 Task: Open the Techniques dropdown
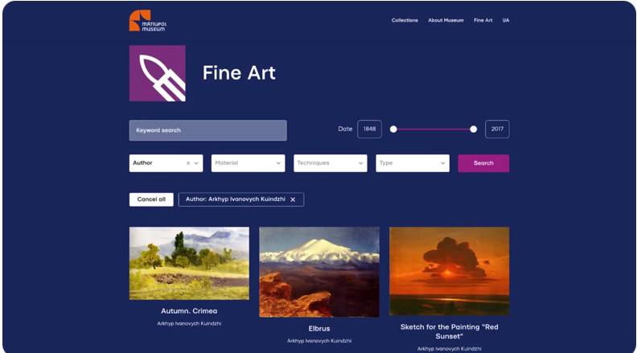click(x=331, y=163)
